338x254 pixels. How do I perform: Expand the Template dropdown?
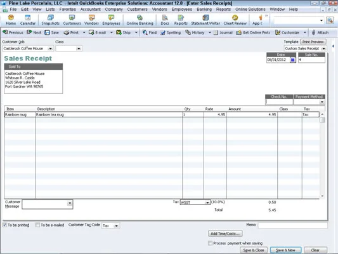tap(323, 48)
